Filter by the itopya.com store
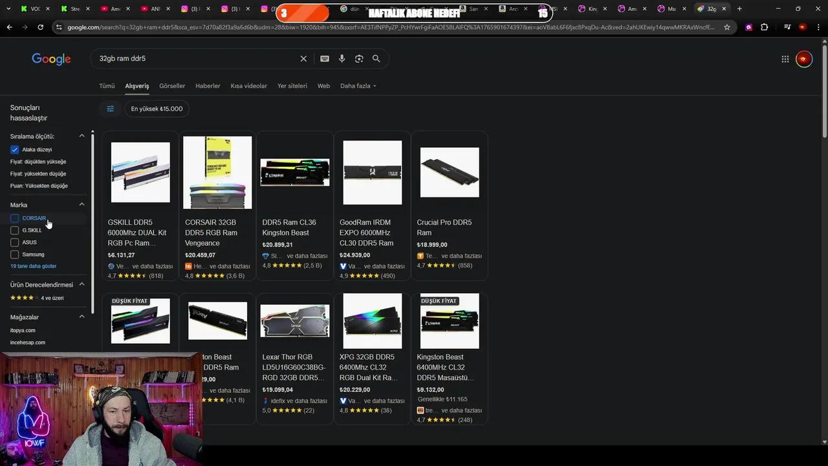The image size is (828, 466). [x=23, y=330]
